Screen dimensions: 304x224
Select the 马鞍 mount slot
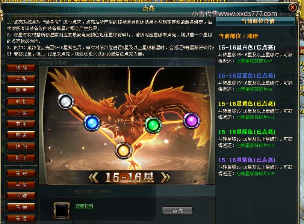21,173
